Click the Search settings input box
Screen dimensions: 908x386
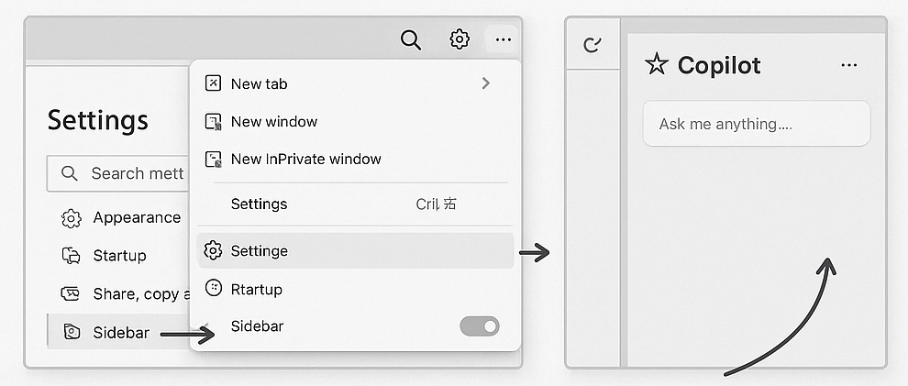pos(118,173)
